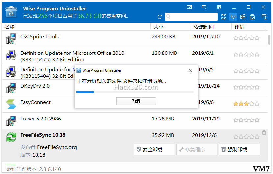Click the 软件当前版本: 2.3.6.140 status text
Screen dimensions: 273x174
(x=34, y=169)
